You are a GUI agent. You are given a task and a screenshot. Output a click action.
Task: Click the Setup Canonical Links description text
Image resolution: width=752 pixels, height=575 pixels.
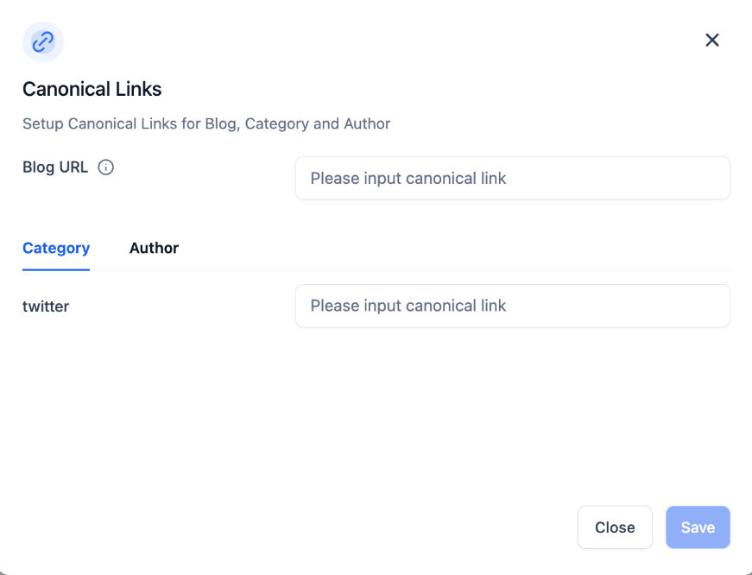tap(206, 123)
